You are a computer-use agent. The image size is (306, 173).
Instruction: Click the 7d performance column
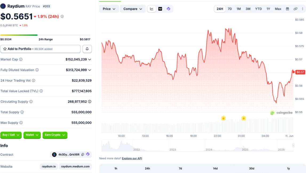click(180, 168)
